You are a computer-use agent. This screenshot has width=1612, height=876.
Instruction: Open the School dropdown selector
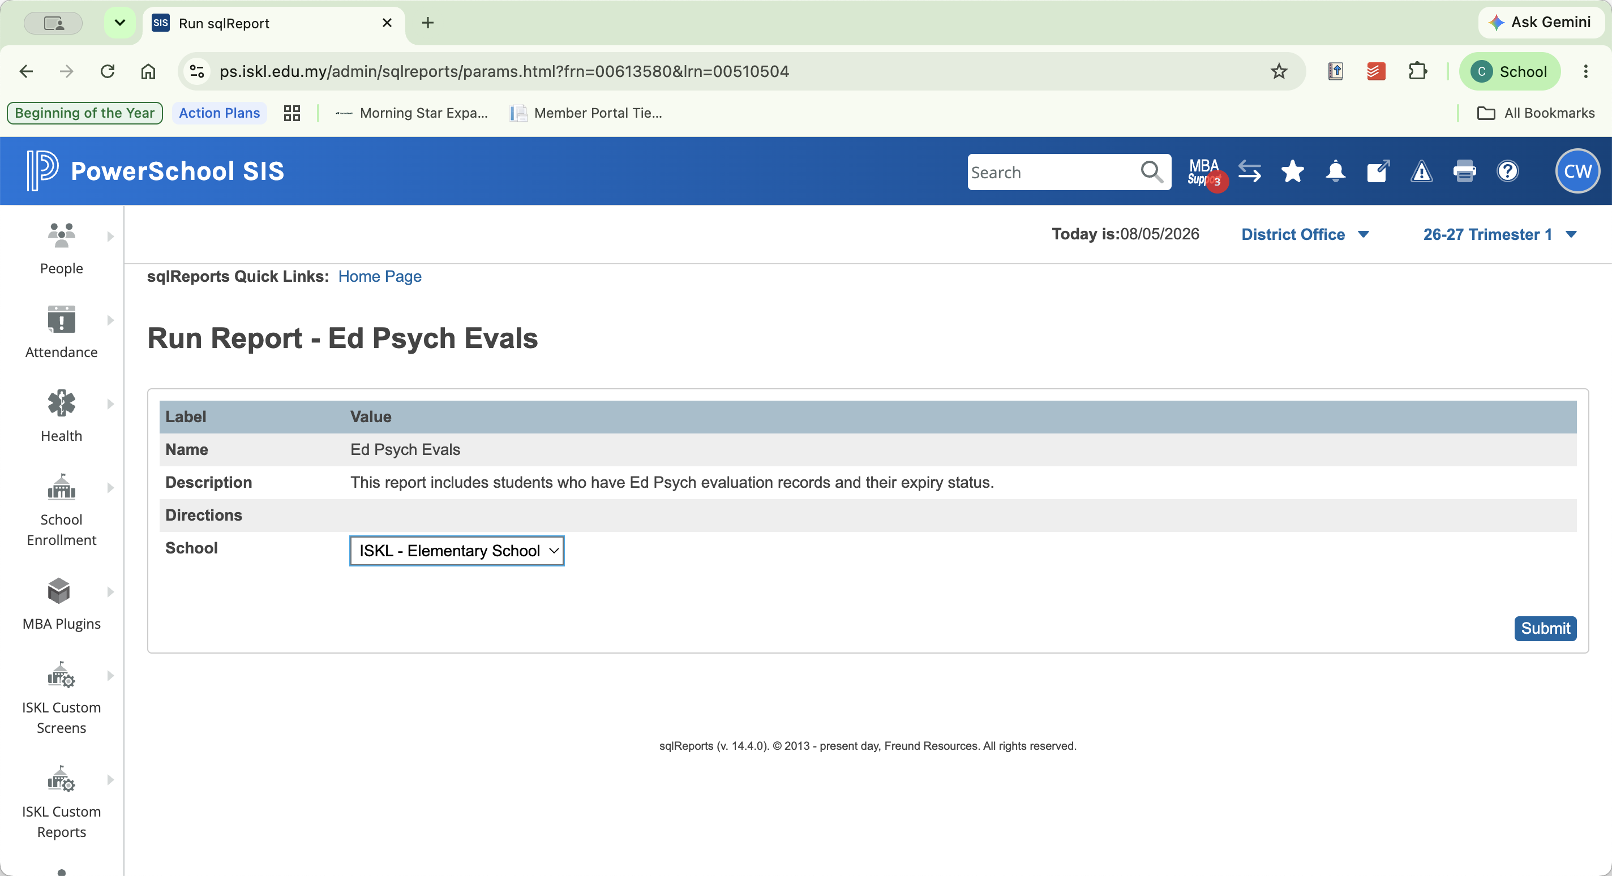click(457, 551)
